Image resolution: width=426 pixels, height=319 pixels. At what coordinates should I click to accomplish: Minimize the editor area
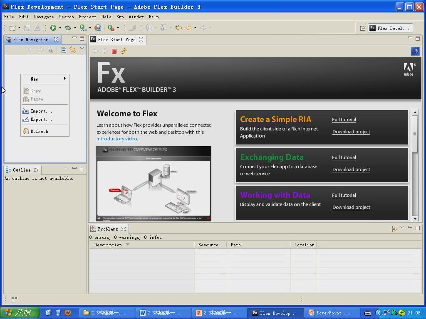[x=410, y=38]
